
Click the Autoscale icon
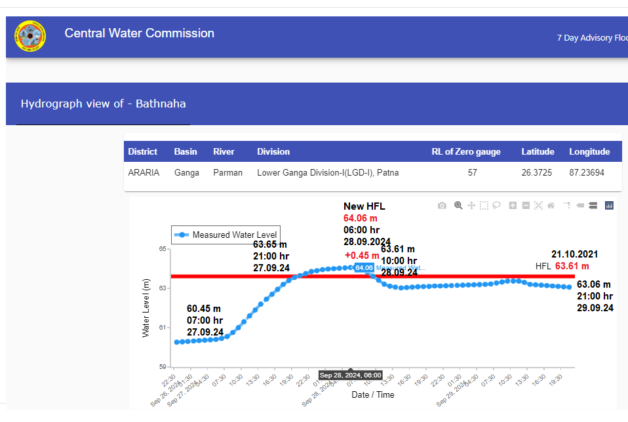[x=538, y=206]
